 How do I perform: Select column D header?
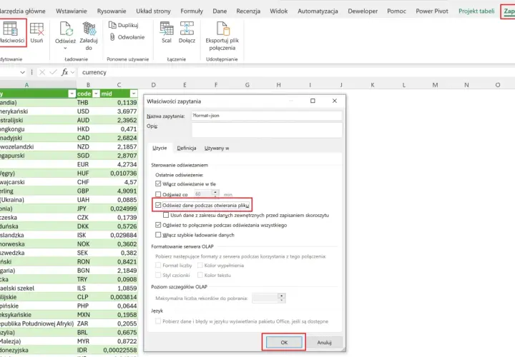coord(153,85)
